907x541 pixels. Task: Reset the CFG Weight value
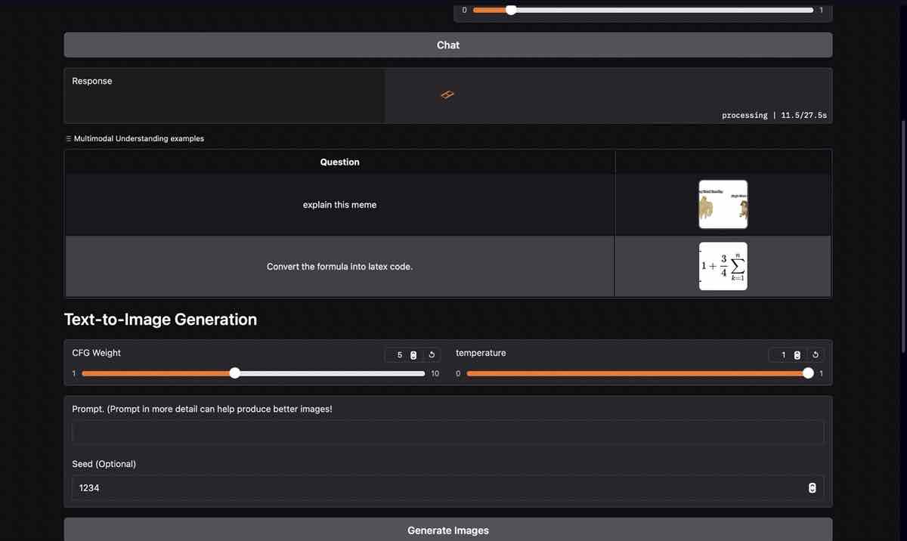pyautogui.click(x=432, y=355)
